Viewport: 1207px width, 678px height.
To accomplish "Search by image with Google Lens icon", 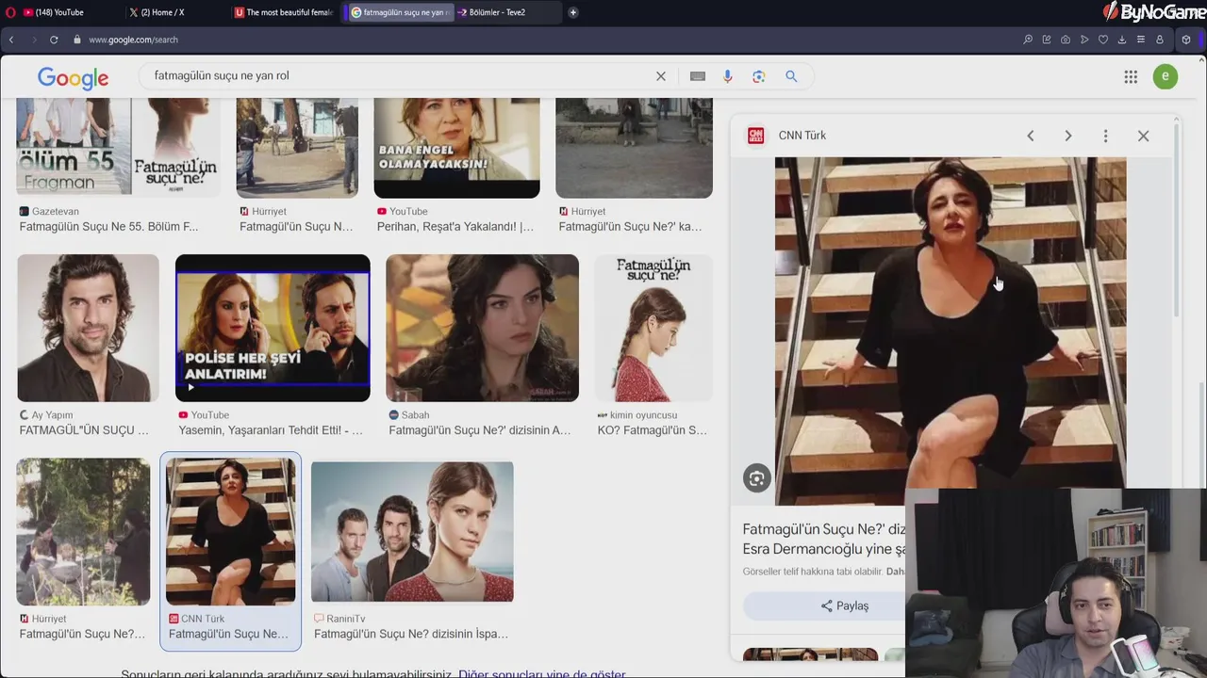I will (x=759, y=76).
